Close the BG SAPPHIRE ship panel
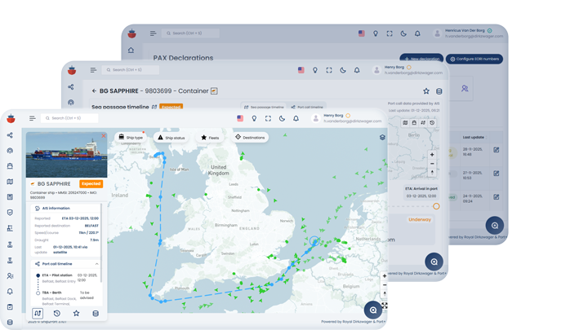Screen dimensions: 588x330 coord(104,136)
